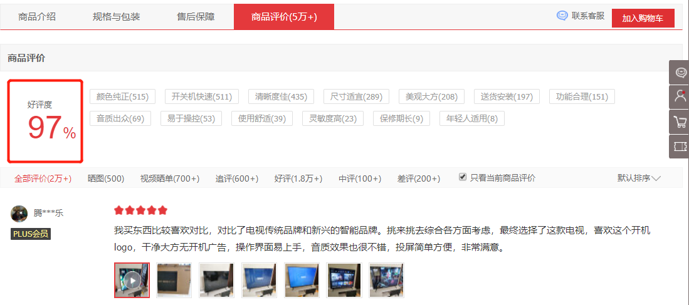689x305 pixels.
Task: Select the 商品评价(5万+) tab
Action: point(284,17)
